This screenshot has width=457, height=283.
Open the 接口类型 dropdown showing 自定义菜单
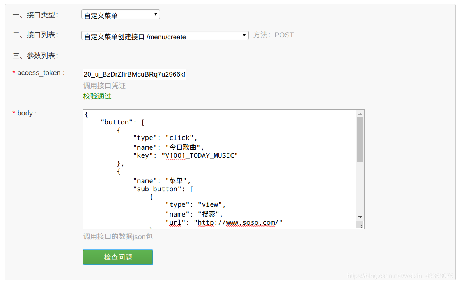120,14
